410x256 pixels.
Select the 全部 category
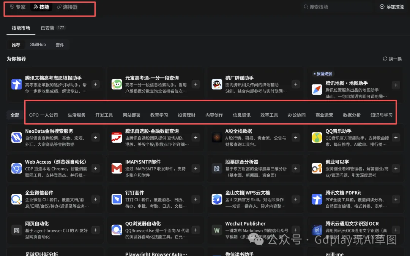15,115
